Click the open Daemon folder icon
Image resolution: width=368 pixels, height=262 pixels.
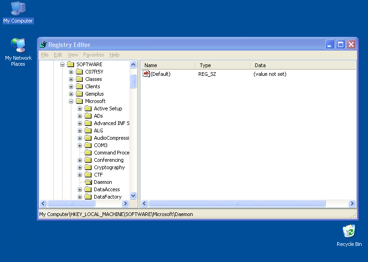click(88, 182)
